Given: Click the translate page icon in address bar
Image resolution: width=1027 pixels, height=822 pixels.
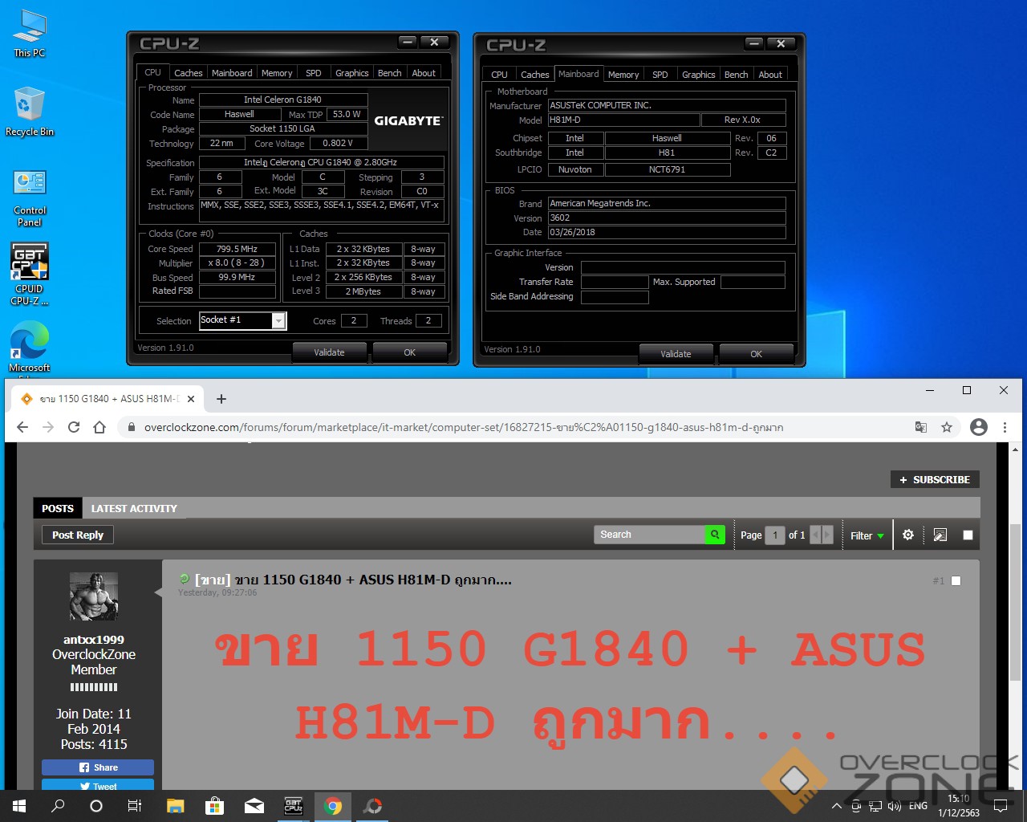Looking at the screenshot, I should (921, 427).
